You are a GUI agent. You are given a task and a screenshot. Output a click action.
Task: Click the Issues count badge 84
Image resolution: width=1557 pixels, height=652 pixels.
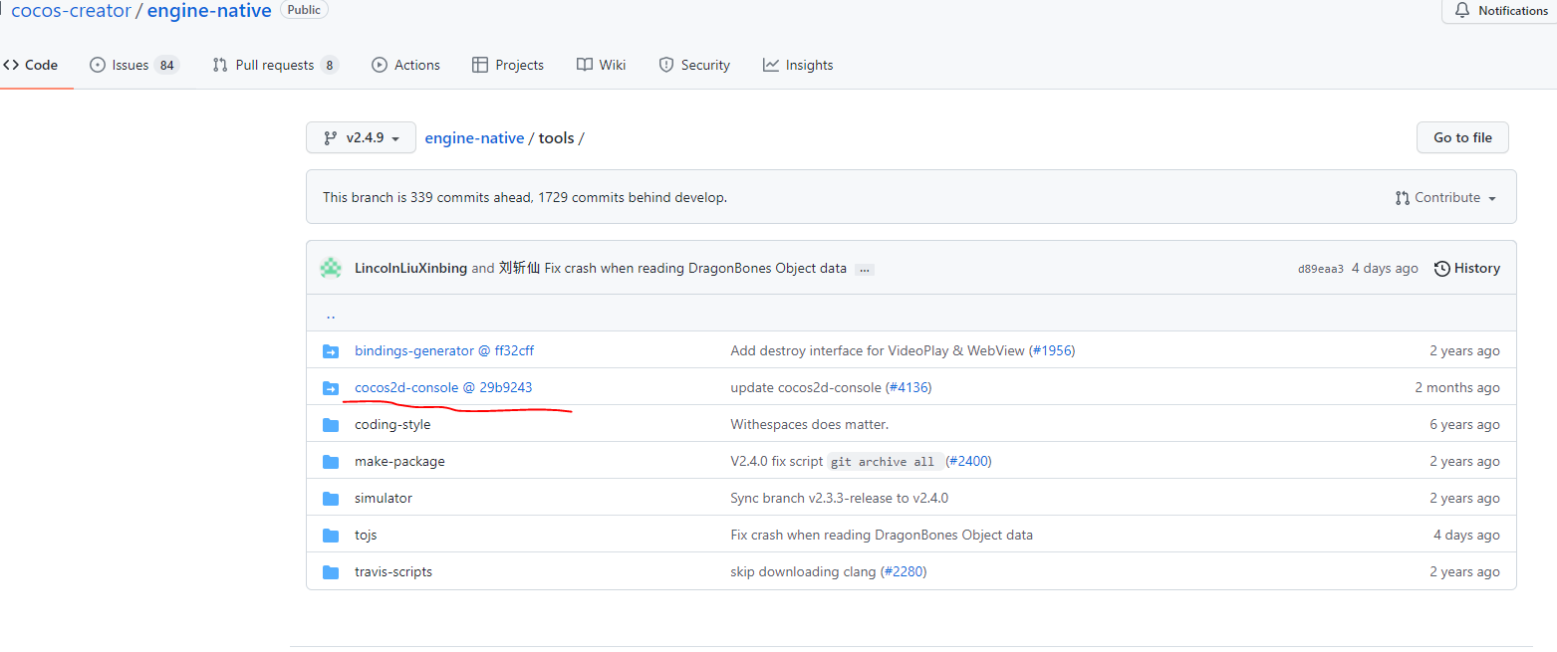click(x=166, y=66)
